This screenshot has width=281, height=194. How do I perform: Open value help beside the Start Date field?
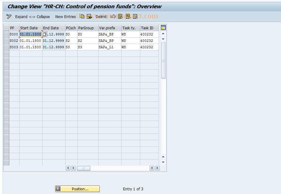45,34
